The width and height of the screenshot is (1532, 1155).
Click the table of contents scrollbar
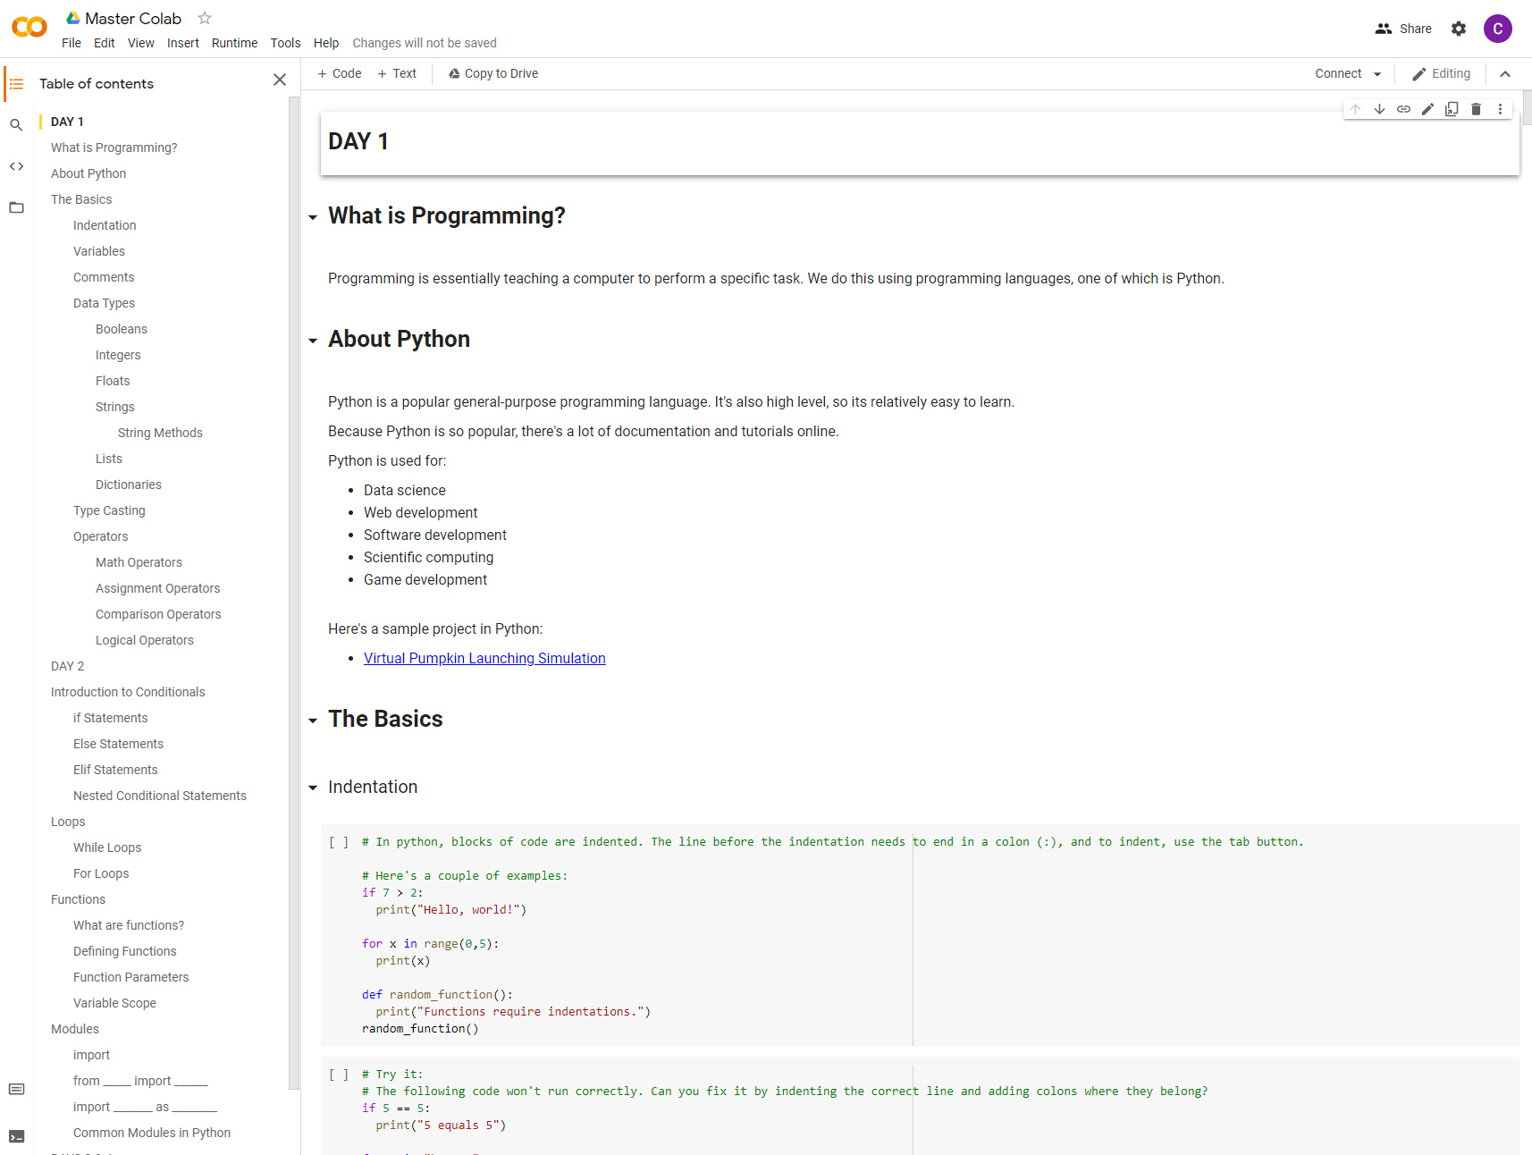pos(294,594)
